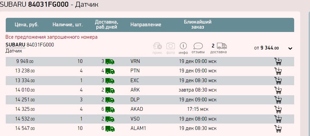310x136 pixels.
Task: Click the applicability (прим.) car icon
Action: coord(157,46)
